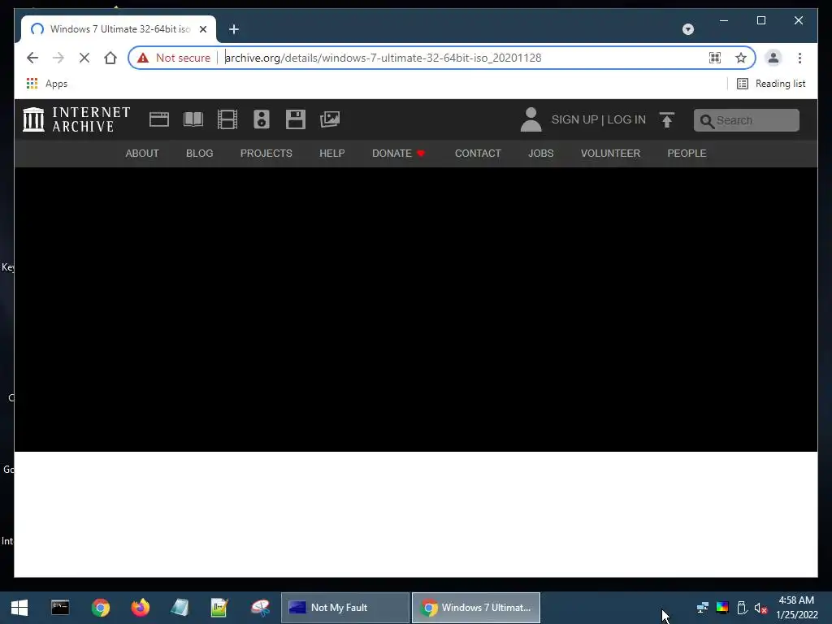832x624 pixels.
Task: Click the Chrome home button
Action: click(110, 58)
